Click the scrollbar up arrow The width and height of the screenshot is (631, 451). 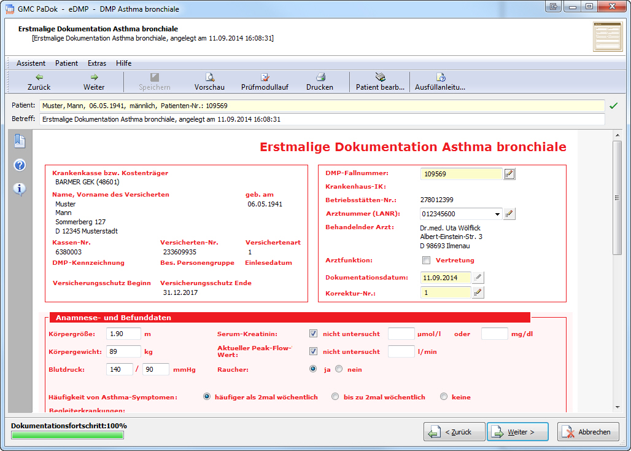point(617,135)
